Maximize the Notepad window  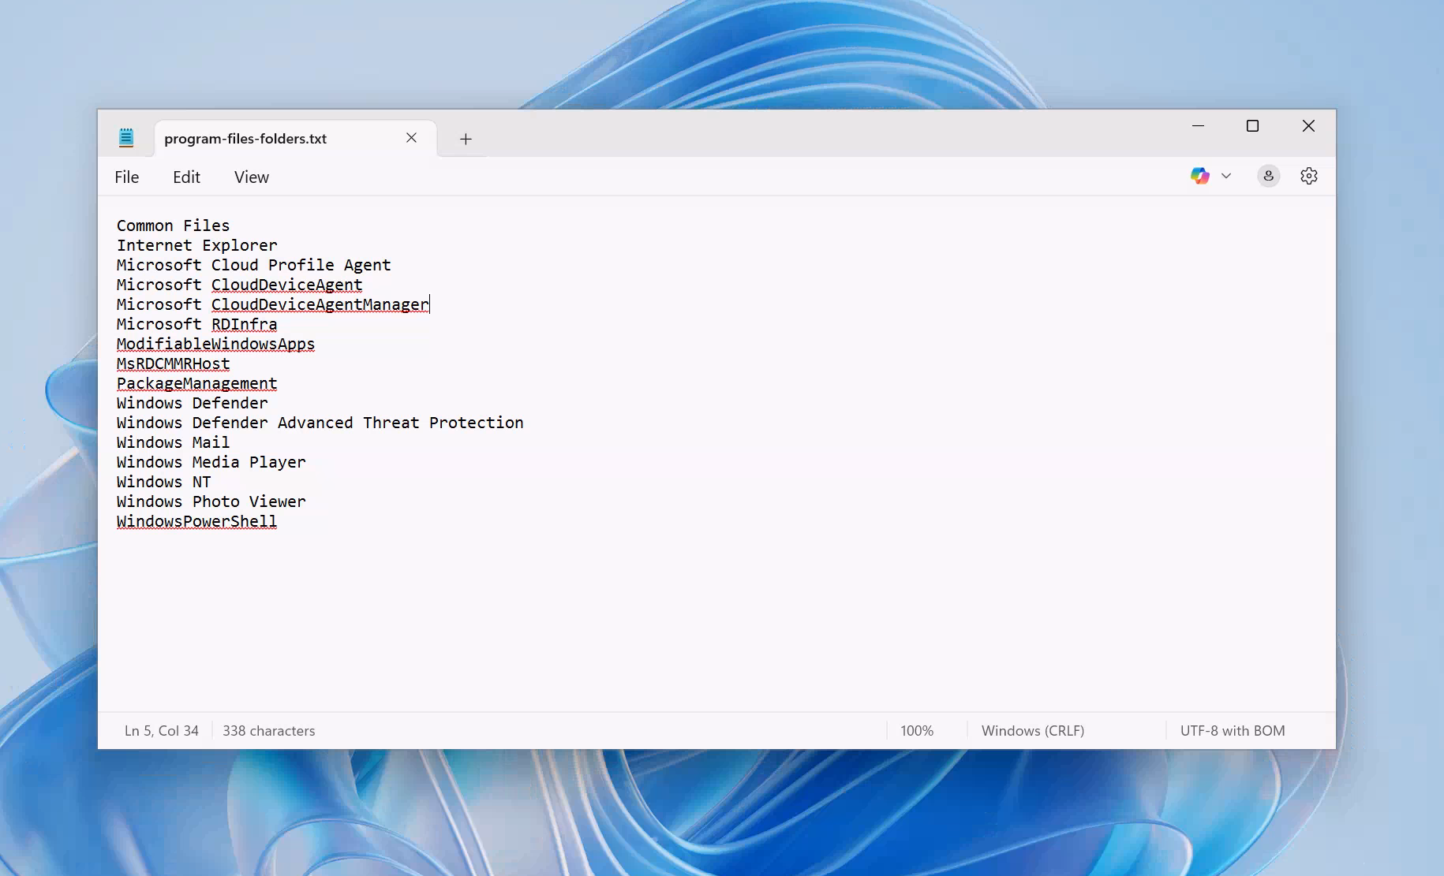1252,126
